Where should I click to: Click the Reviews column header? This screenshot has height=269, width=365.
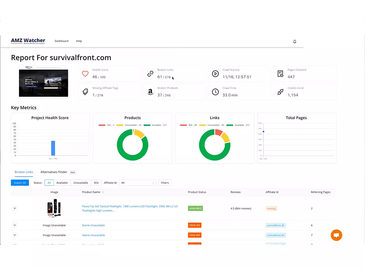235,192
